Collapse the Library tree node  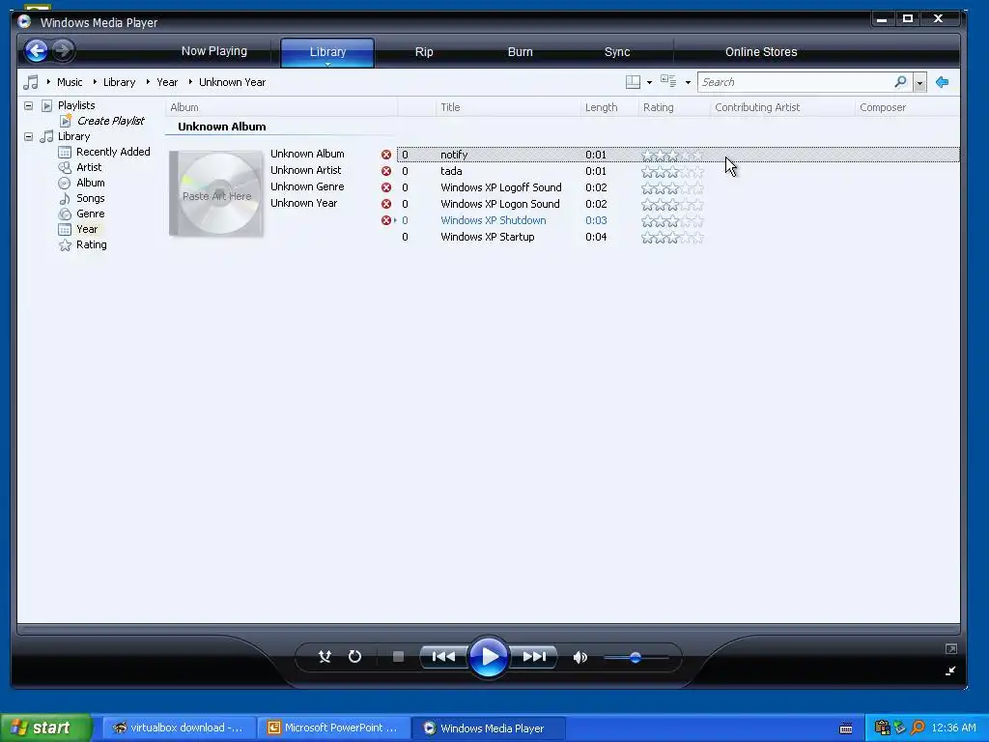tap(28, 136)
